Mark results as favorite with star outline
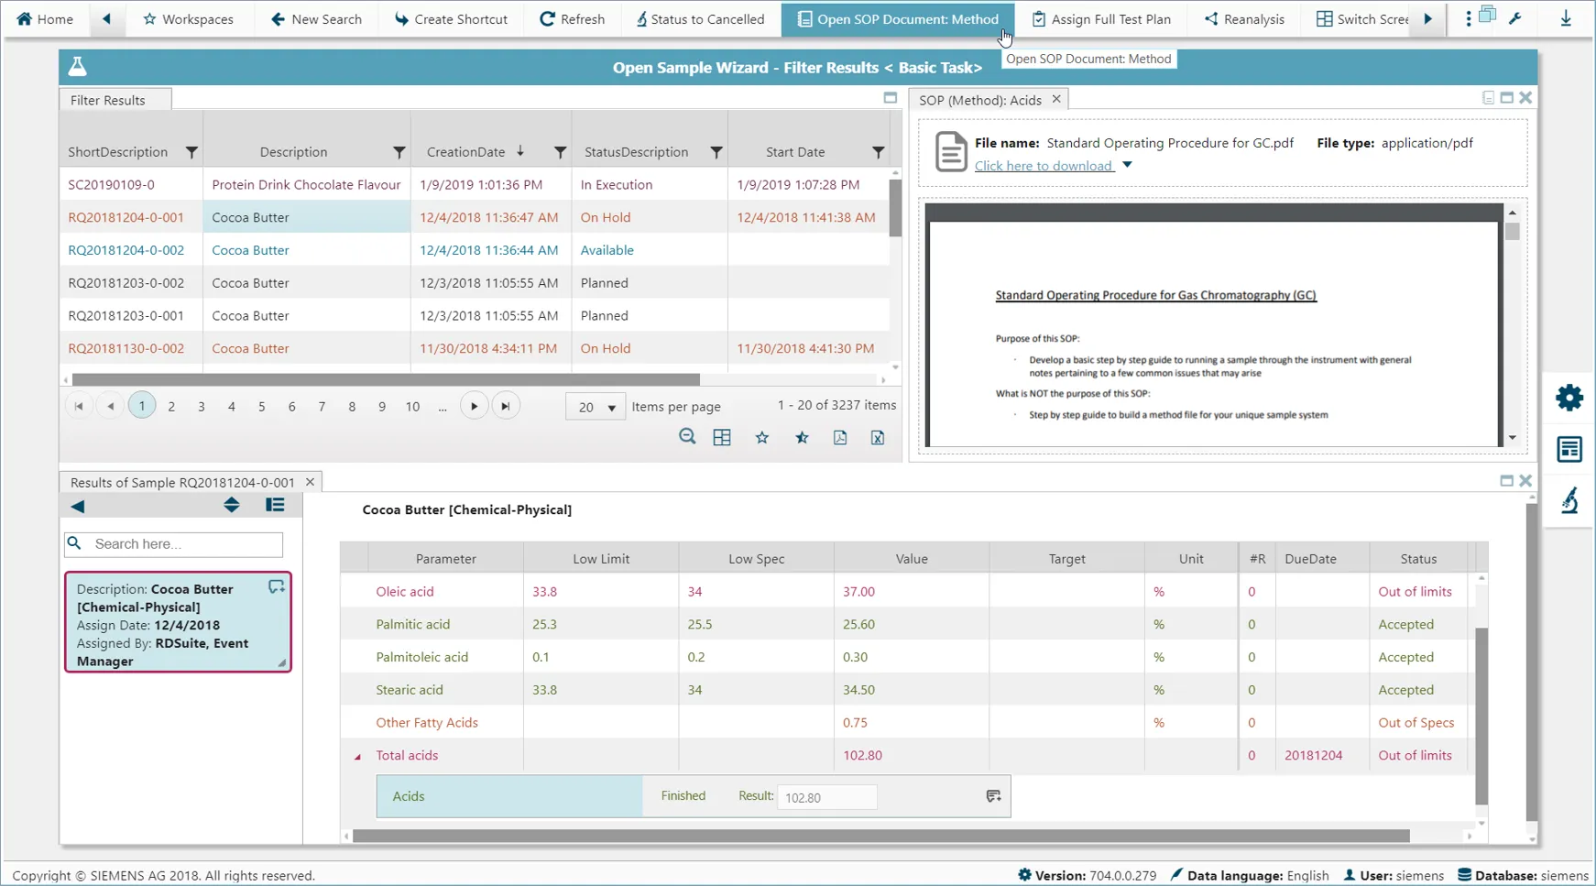 pos(761,438)
